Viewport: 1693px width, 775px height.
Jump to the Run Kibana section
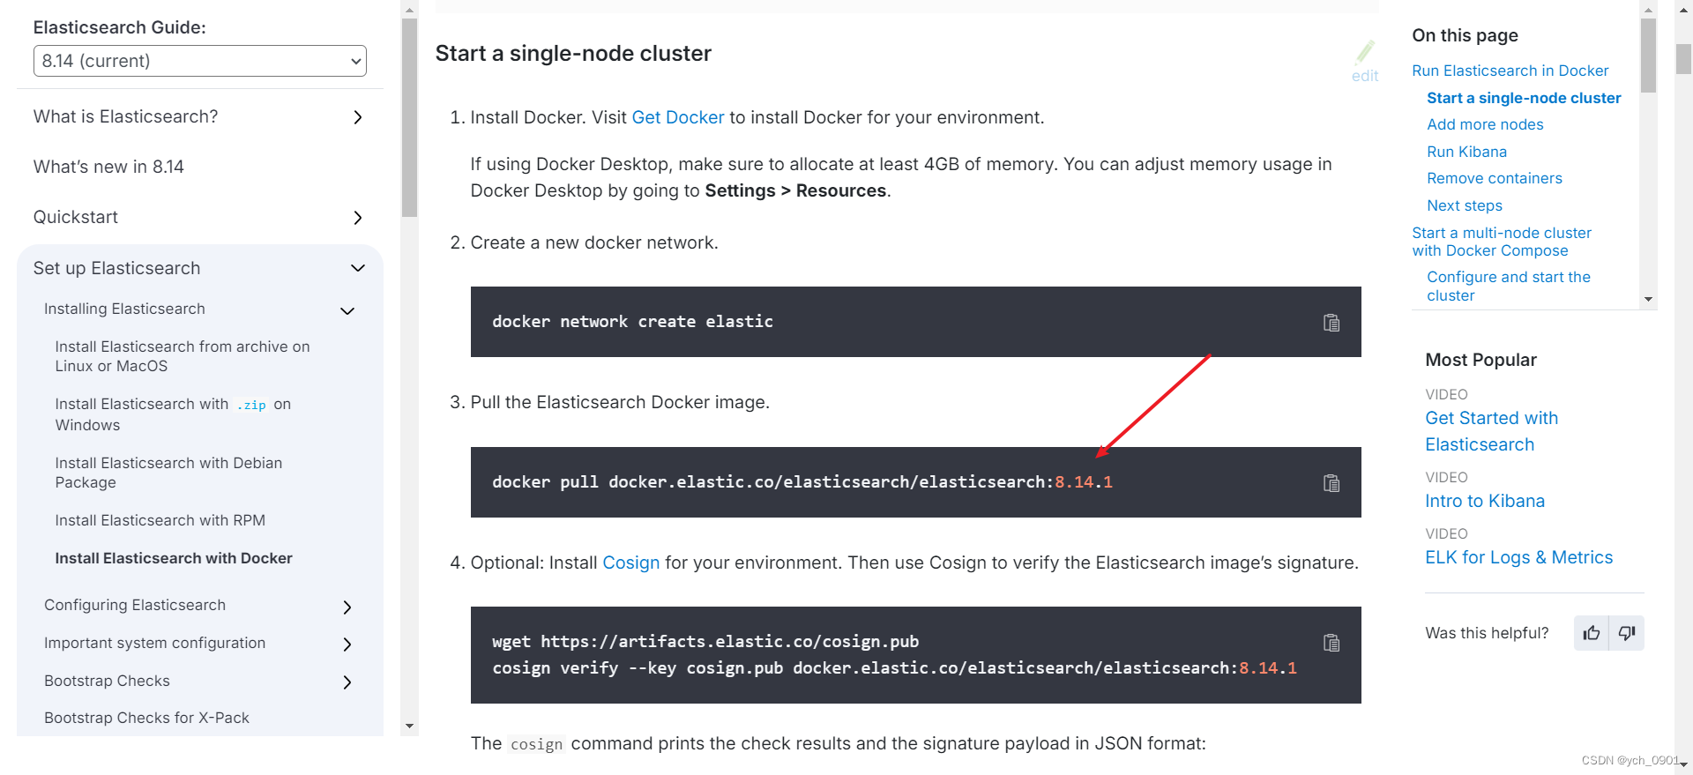tap(1466, 152)
